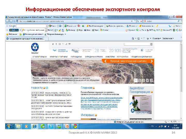Submit the site search with its button

pos(151,44)
